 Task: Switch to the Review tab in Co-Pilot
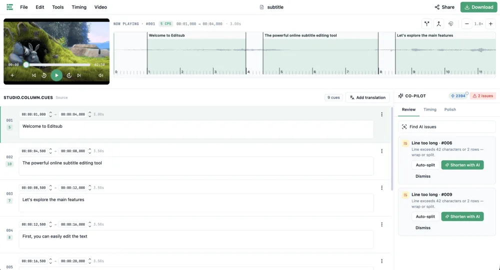(x=408, y=109)
